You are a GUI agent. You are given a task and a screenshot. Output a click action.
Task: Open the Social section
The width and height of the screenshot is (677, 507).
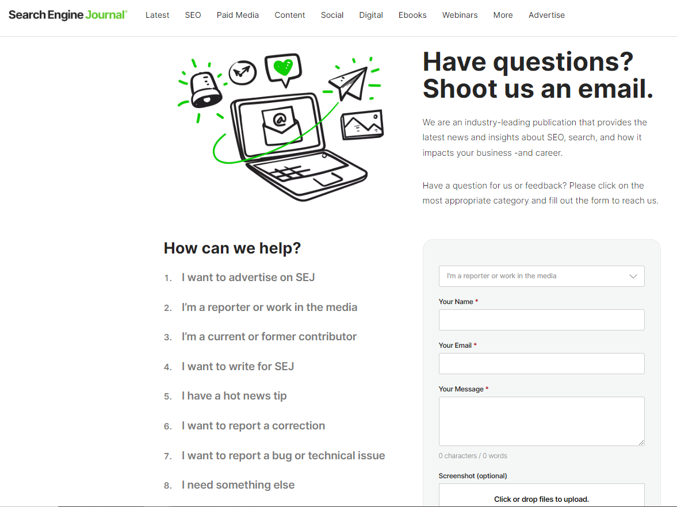click(x=332, y=15)
